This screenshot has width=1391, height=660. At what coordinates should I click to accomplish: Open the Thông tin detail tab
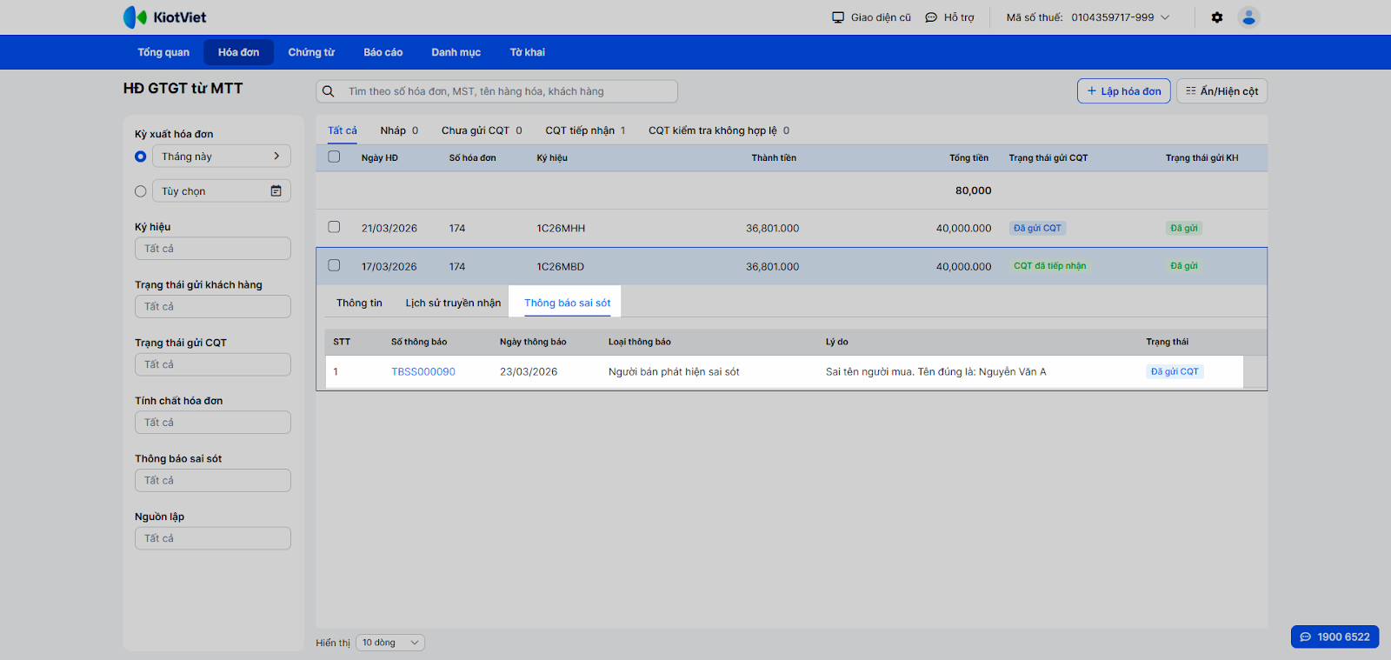pos(359,303)
